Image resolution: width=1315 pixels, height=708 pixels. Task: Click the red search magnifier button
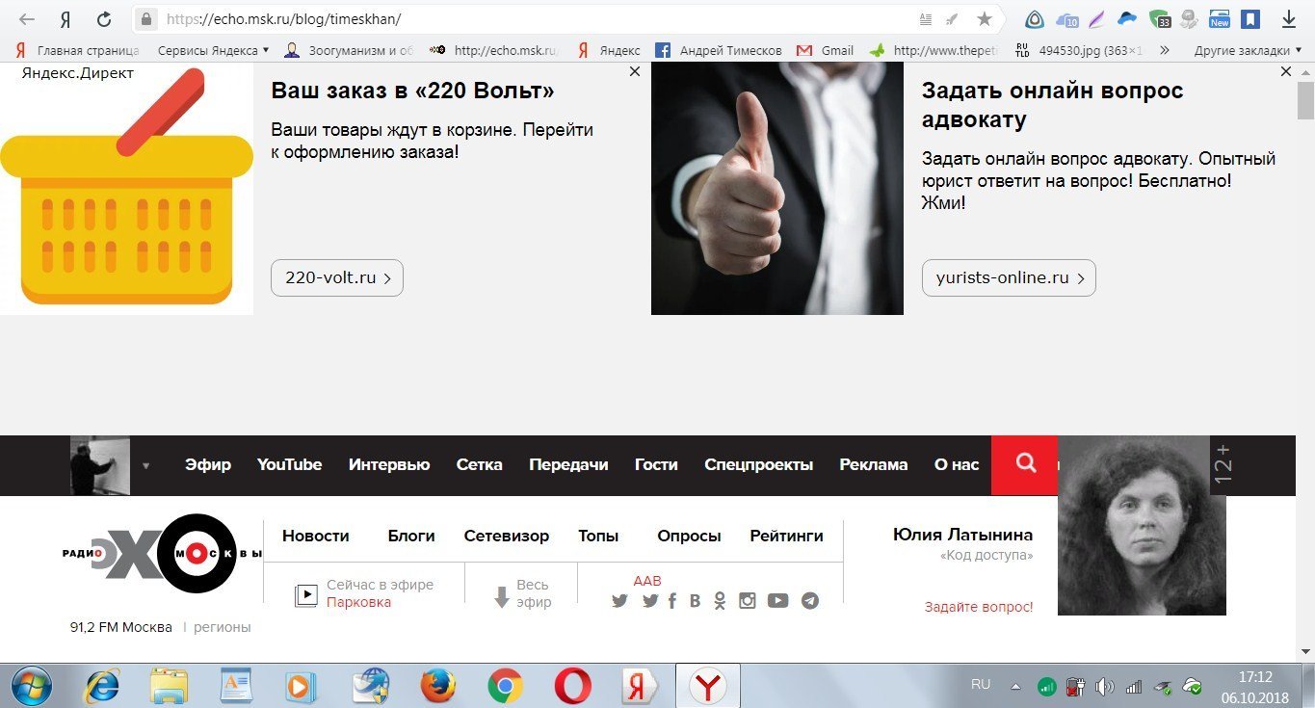(1025, 463)
